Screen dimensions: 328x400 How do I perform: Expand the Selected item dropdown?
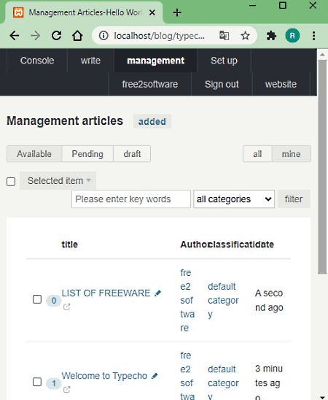(x=58, y=181)
